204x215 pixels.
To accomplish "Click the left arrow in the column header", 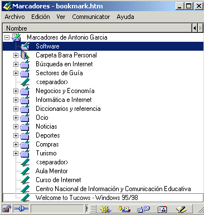I will click(x=195, y=28).
